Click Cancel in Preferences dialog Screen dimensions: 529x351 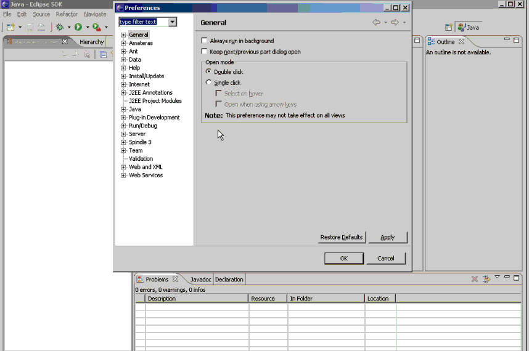[385, 259]
